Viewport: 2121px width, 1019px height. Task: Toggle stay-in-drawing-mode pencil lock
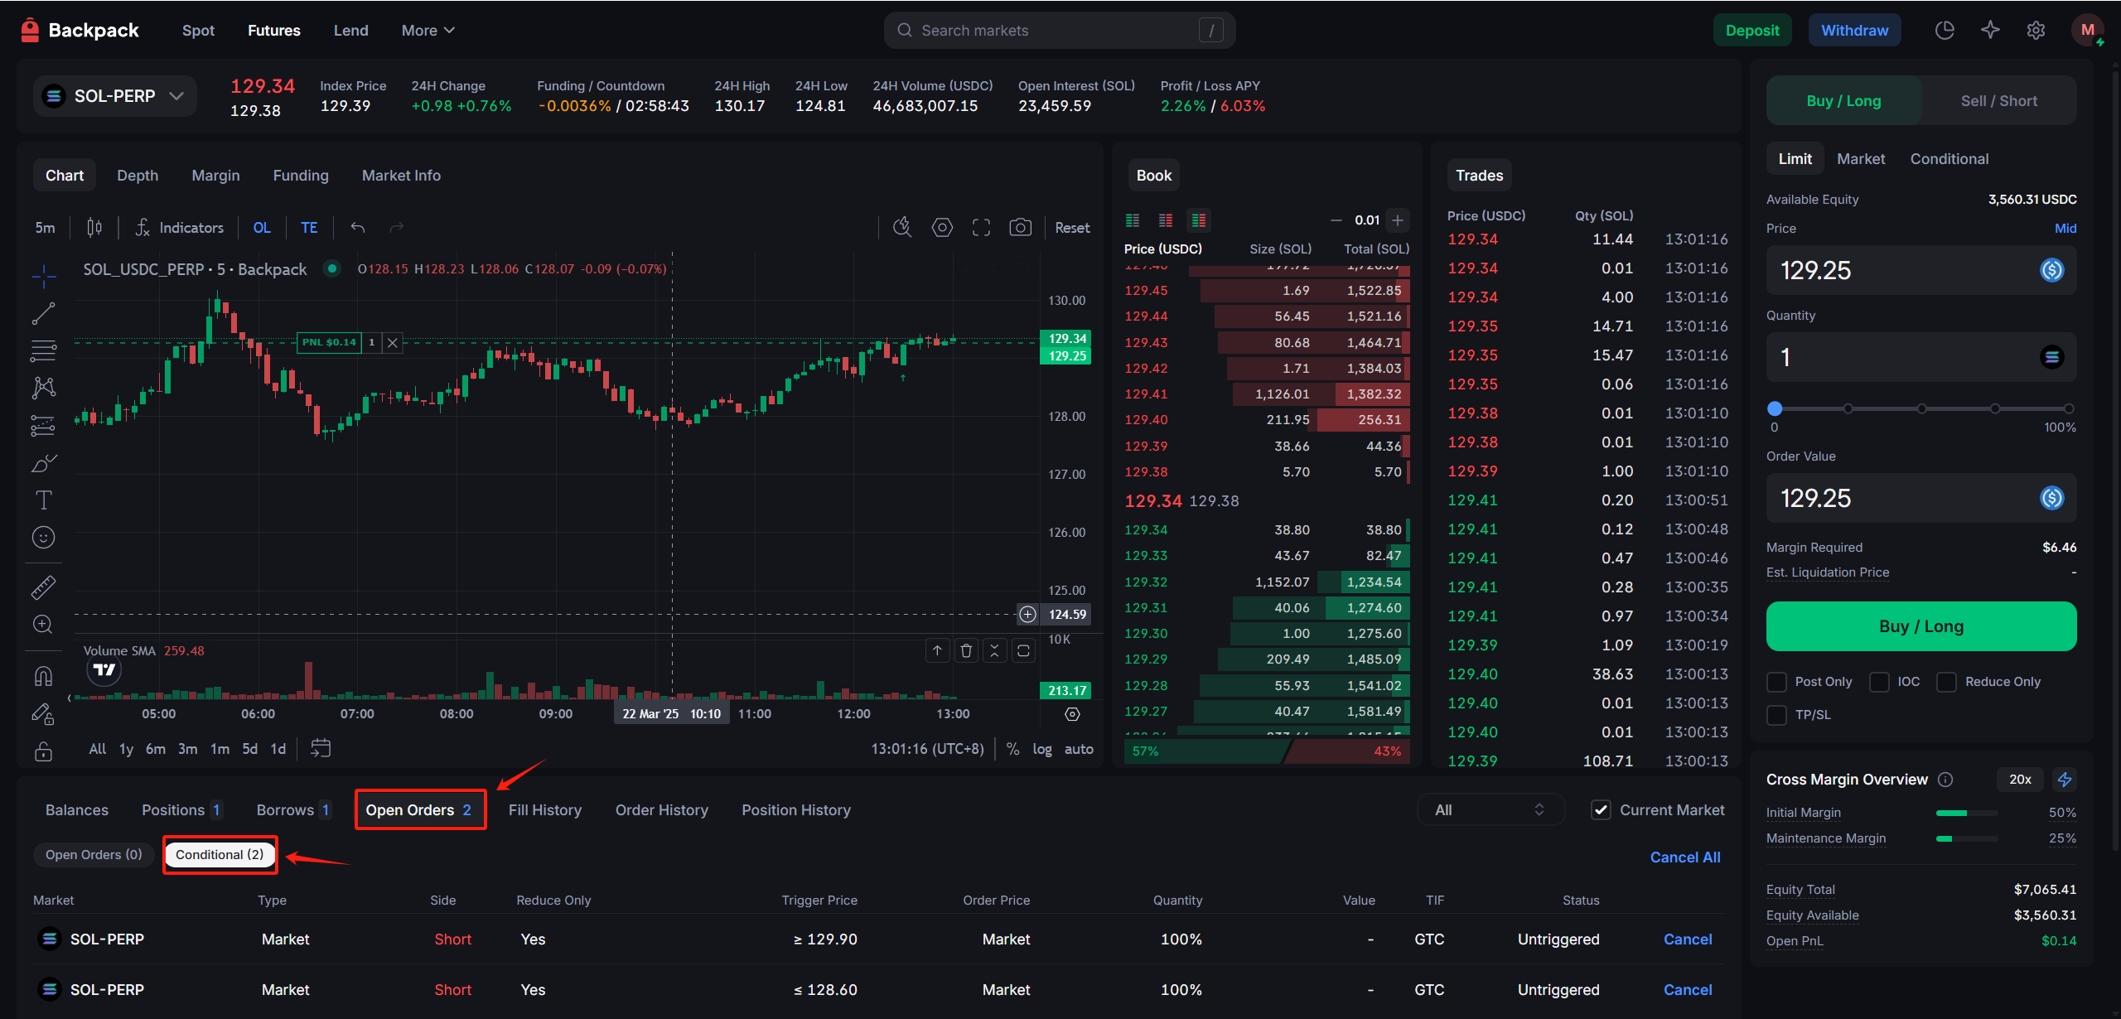43,713
